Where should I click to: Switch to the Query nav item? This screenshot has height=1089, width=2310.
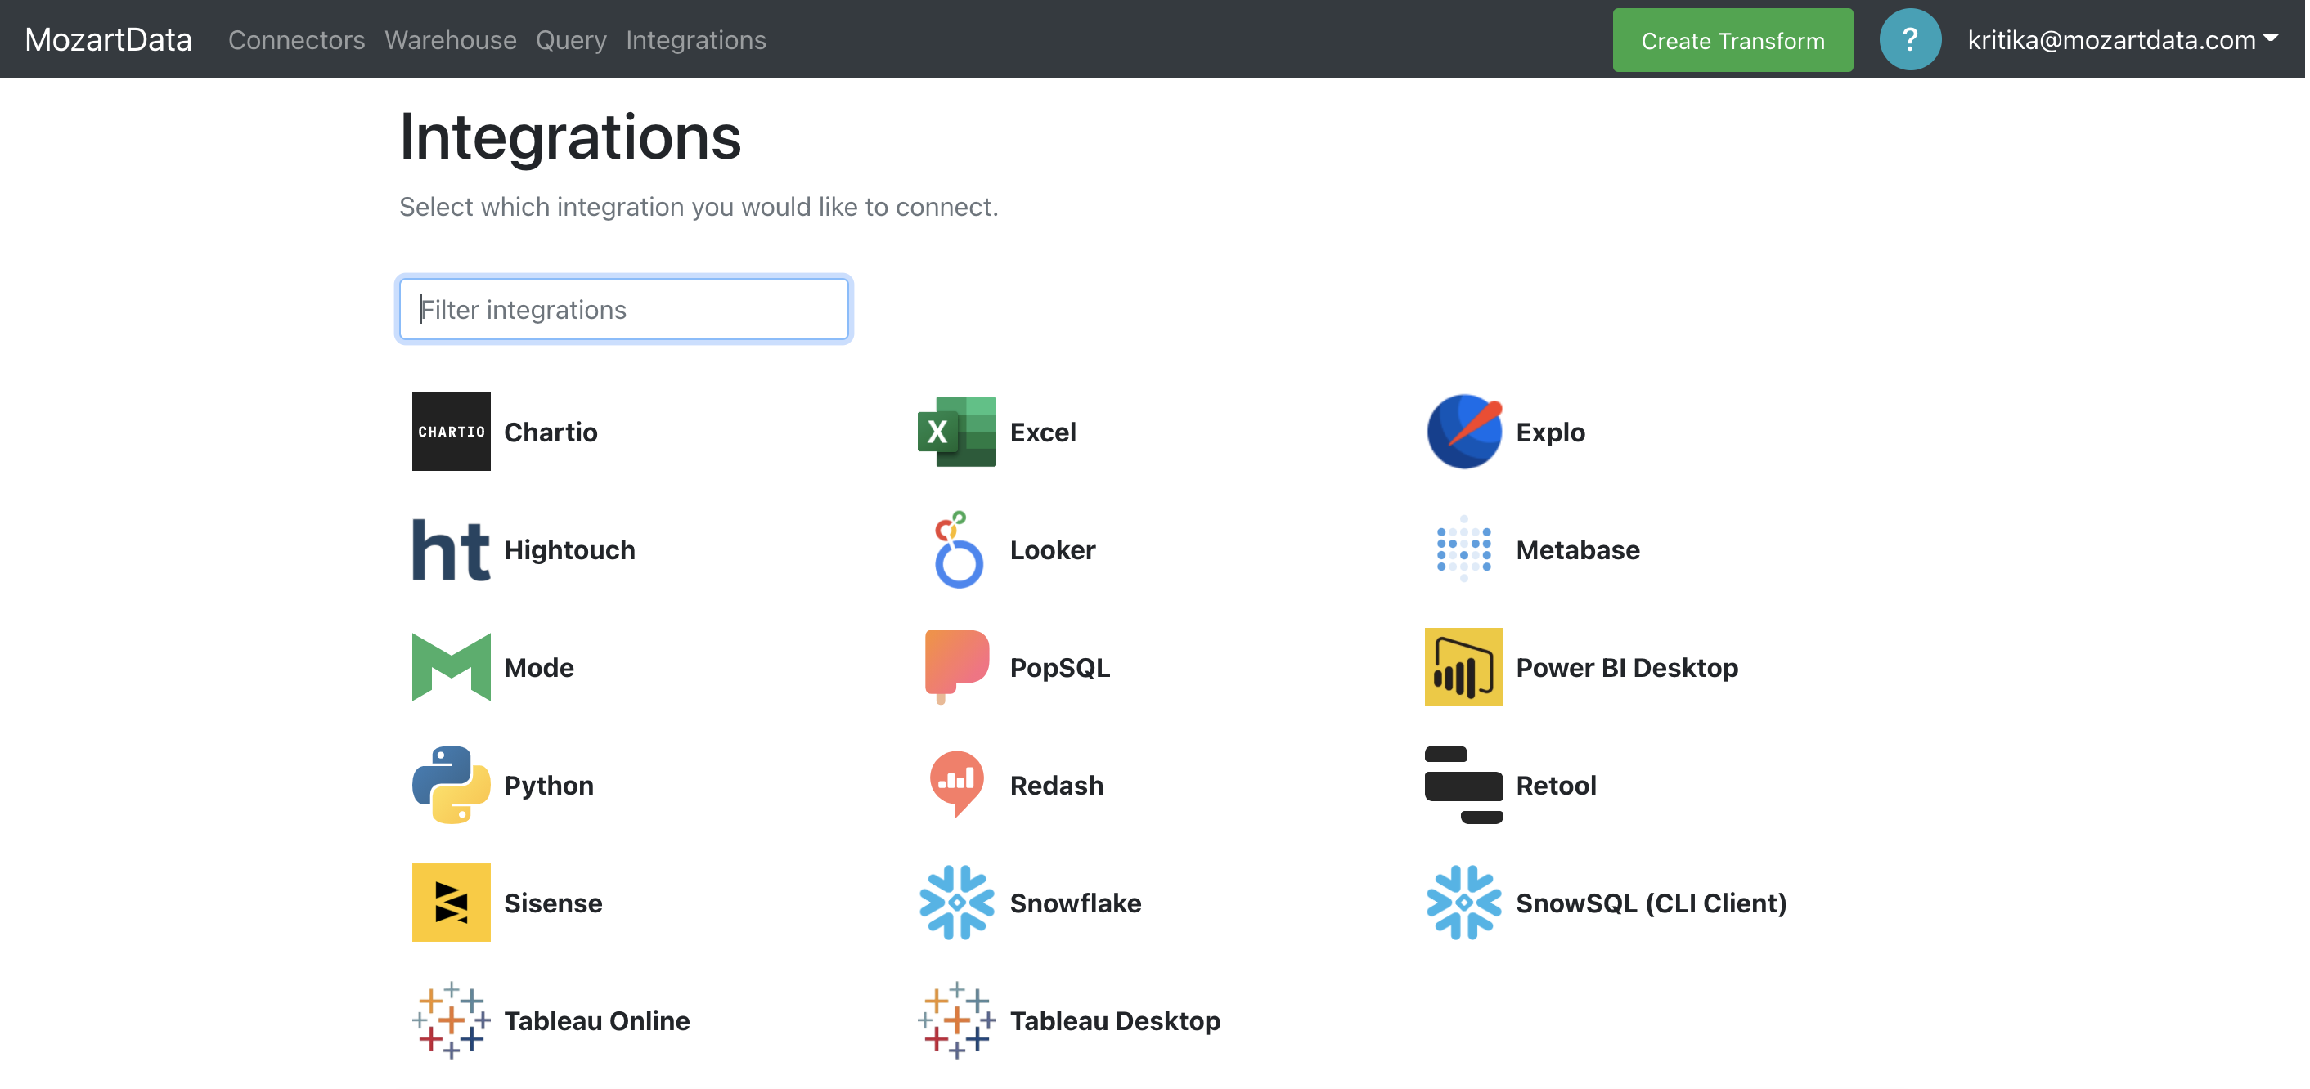[x=571, y=39]
